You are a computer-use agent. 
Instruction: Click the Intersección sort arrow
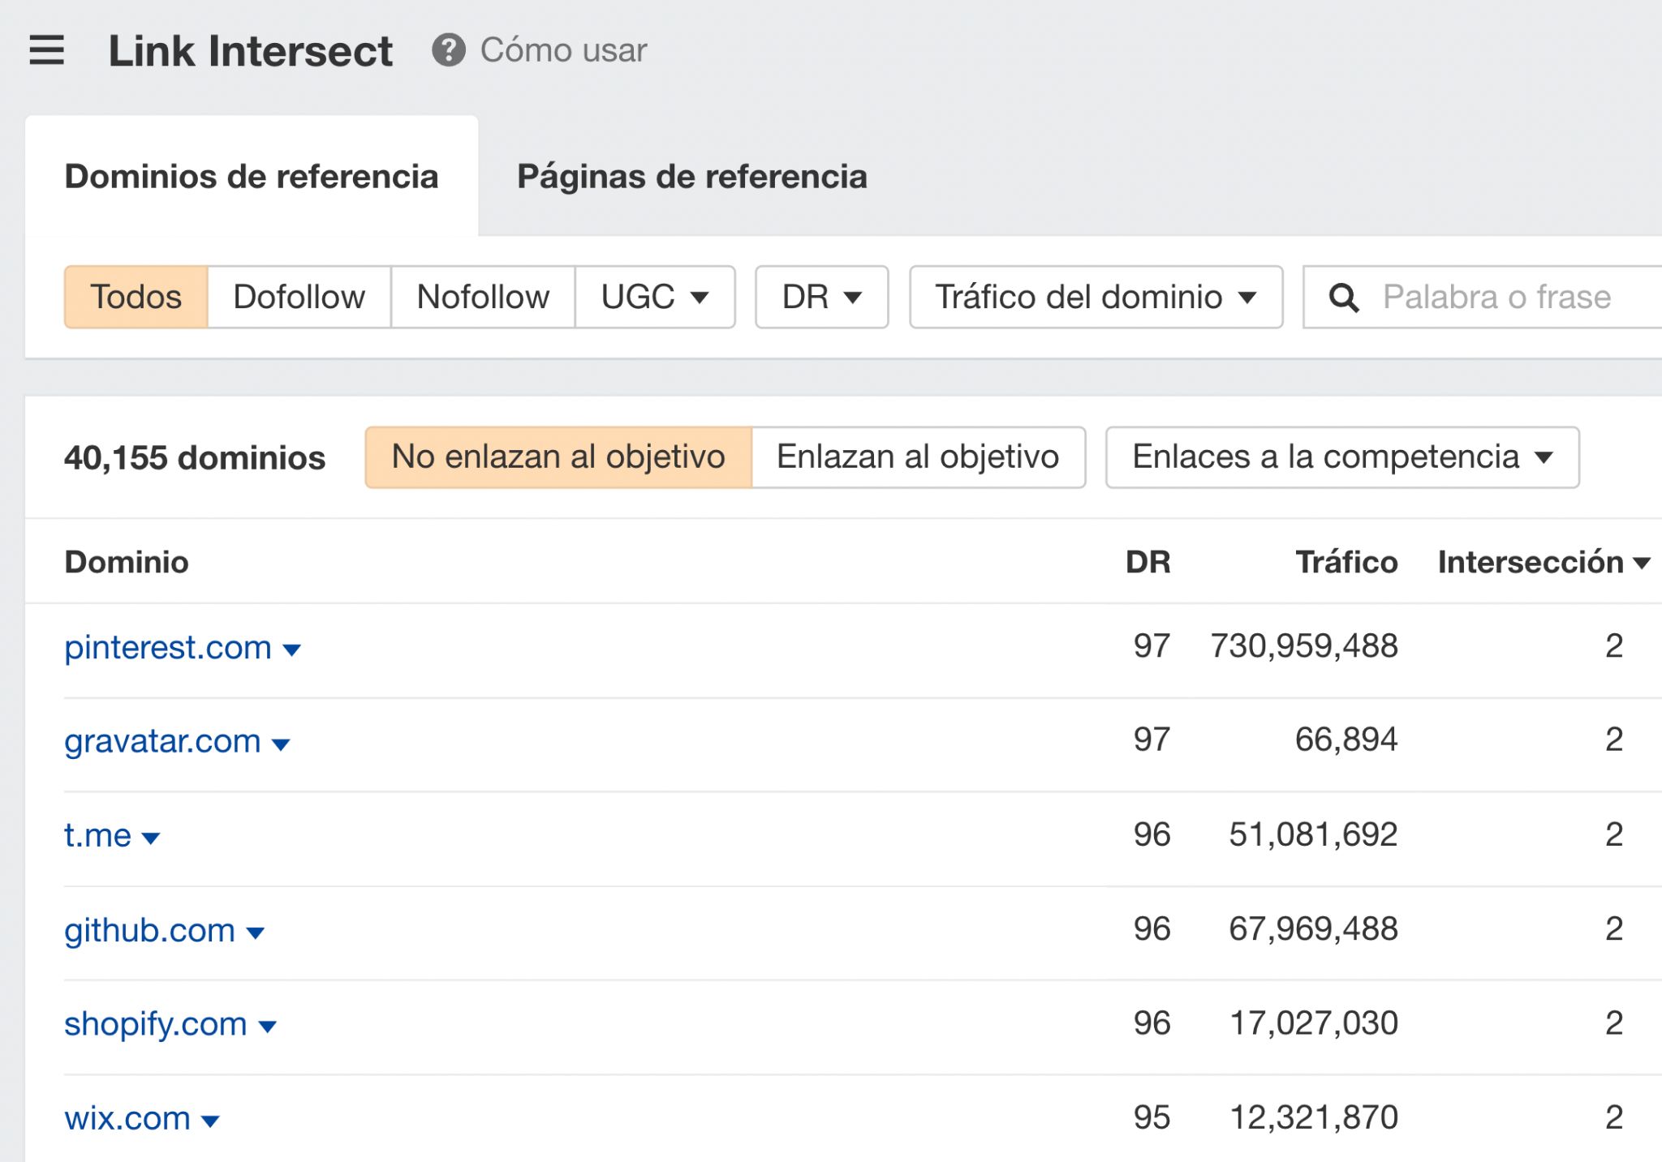[x=1641, y=561]
